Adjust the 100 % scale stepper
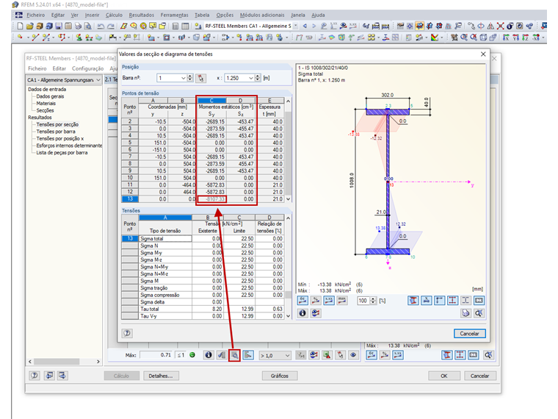558x419 pixels. (x=373, y=301)
